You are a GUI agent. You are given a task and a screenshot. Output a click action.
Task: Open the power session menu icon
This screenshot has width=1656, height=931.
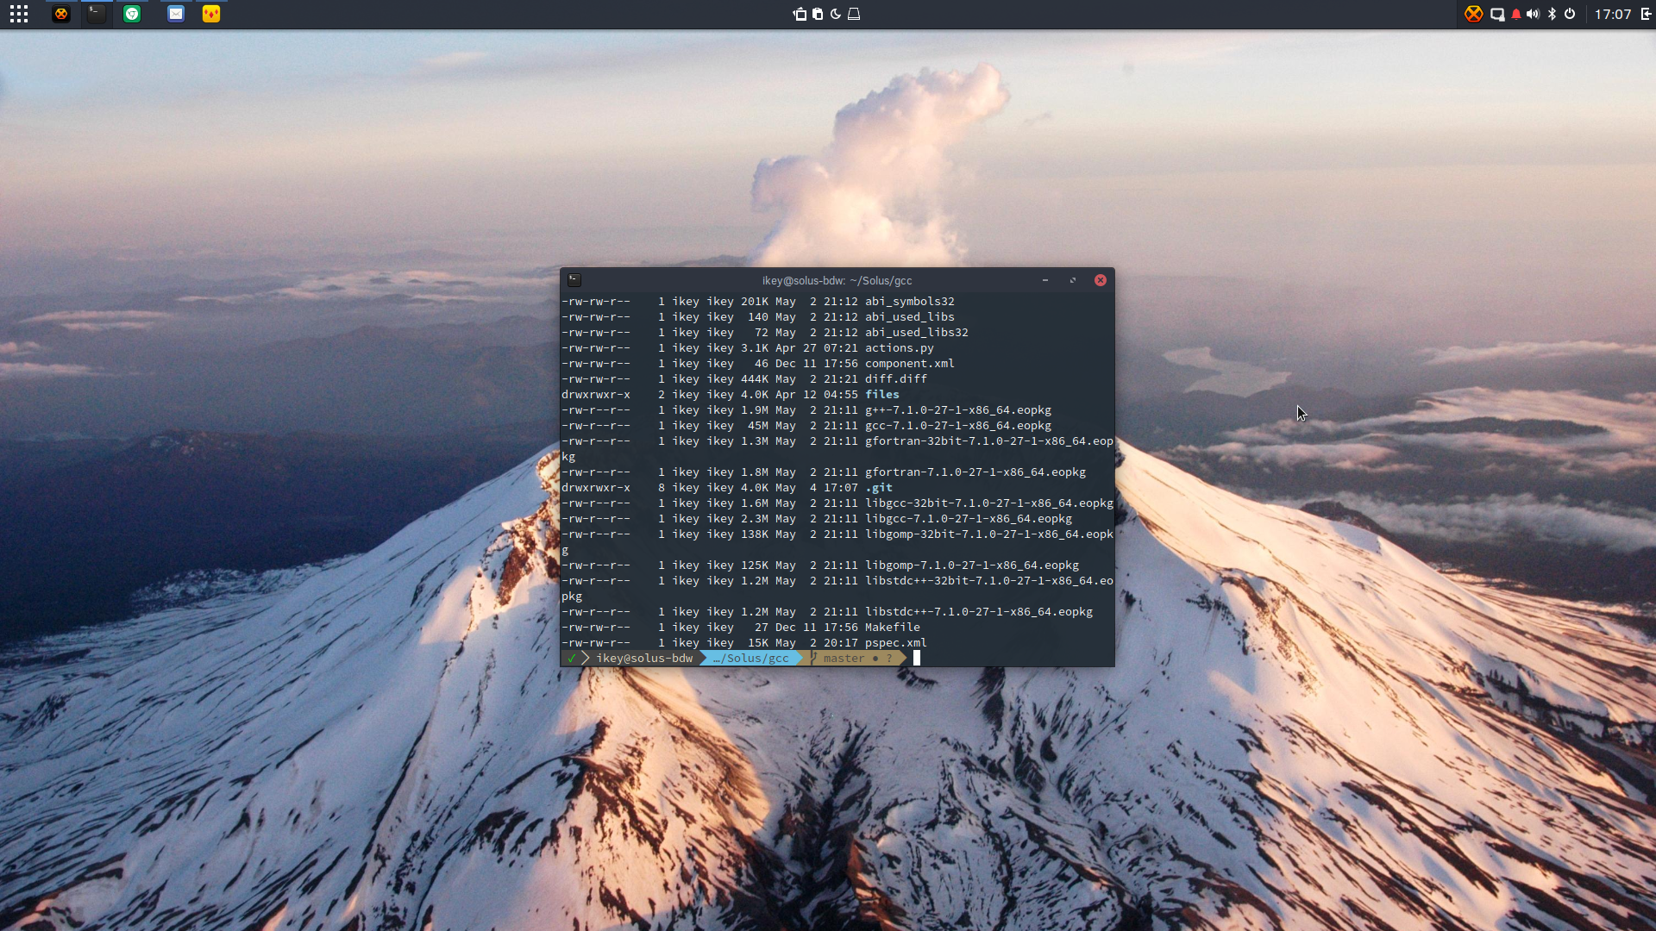pos(1570,14)
